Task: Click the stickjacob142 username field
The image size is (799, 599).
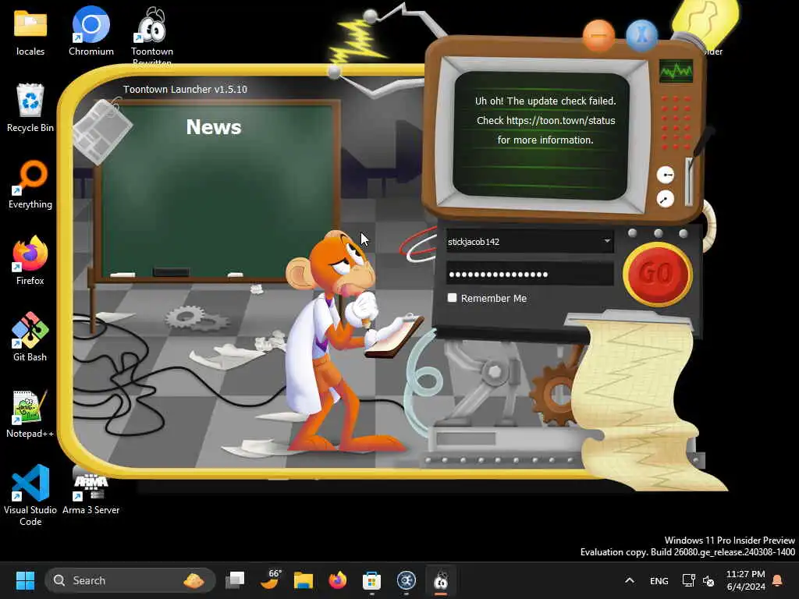Action: tap(530, 242)
